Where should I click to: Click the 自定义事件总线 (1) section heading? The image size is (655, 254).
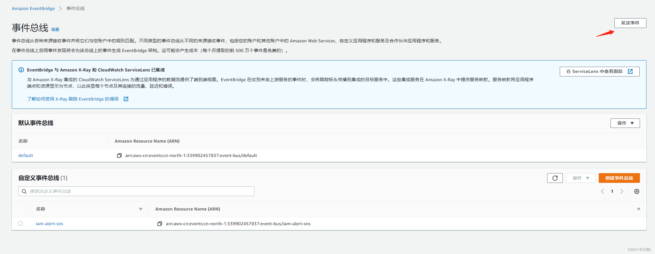point(43,178)
